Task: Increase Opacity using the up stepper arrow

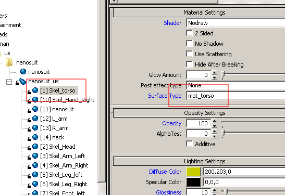Action: click(215, 121)
